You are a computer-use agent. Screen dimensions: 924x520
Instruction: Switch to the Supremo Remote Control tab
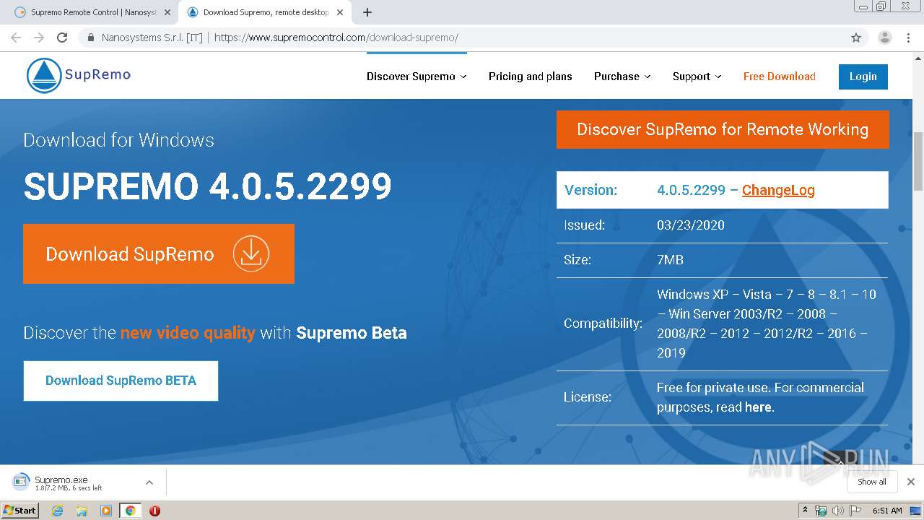tap(94, 12)
